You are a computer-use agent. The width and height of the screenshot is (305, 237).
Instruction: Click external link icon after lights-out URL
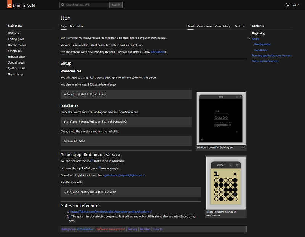(x=144, y=175)
